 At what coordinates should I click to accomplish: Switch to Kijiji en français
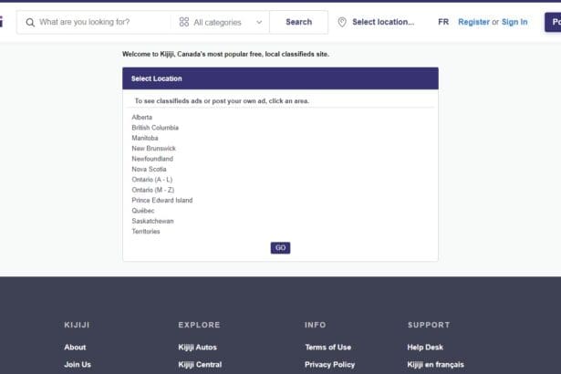click(435, 364)
